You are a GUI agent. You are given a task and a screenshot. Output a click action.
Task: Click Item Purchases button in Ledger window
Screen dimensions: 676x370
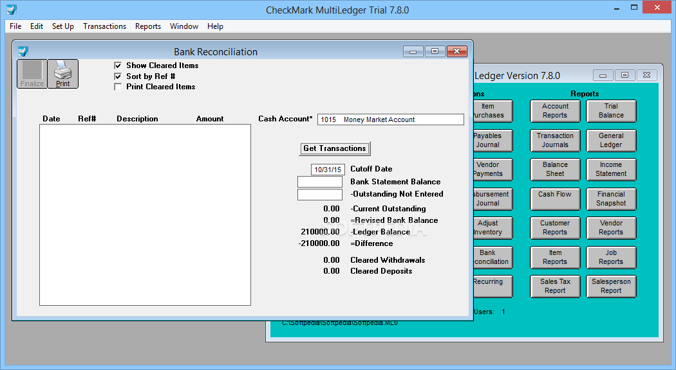point(493,111)
